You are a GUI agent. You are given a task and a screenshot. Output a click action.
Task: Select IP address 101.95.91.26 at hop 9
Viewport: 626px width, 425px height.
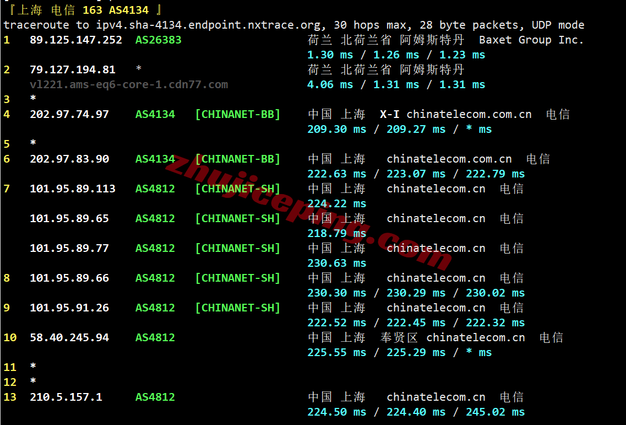tap(69, 308)
